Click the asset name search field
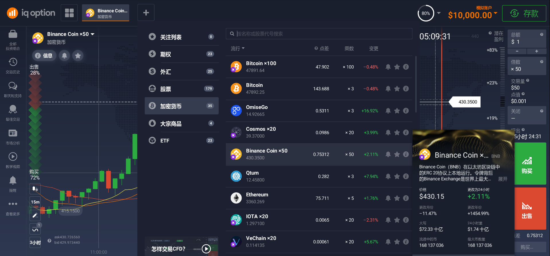The width and height of the screenshot is (550, 256). (319, 34)
